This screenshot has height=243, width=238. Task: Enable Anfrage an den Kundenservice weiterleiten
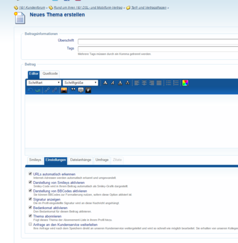(x=30, y=224)
